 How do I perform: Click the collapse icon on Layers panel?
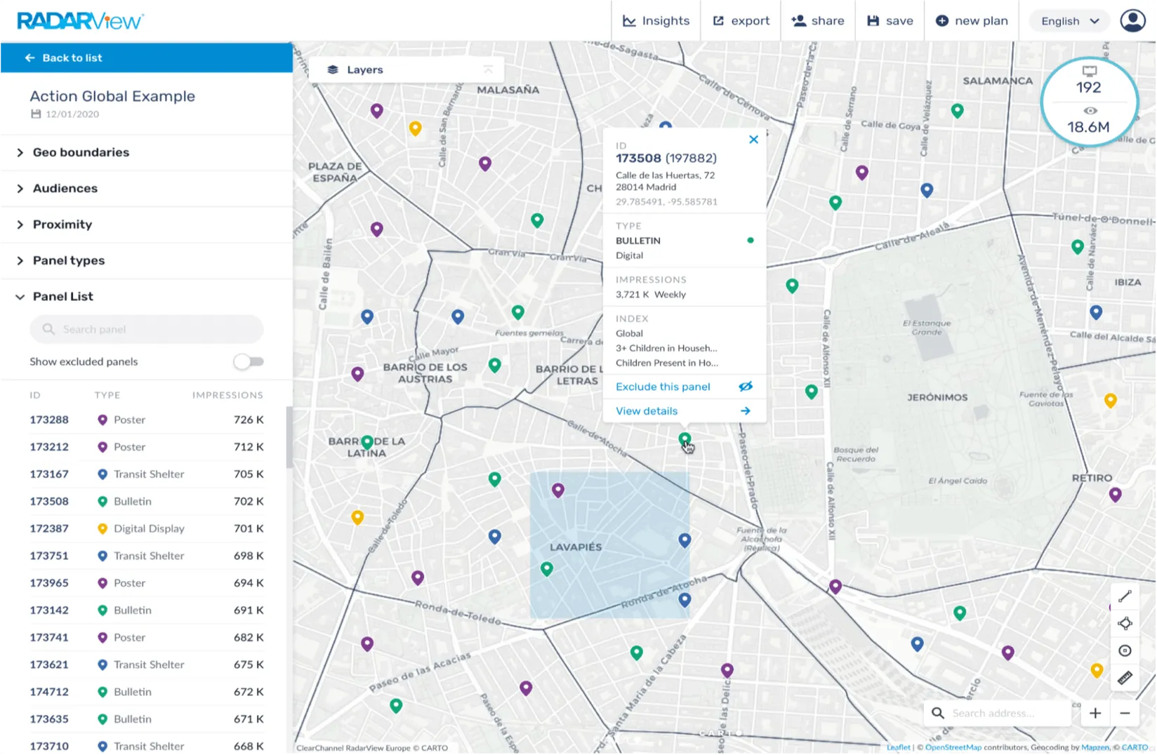(488, 69)
